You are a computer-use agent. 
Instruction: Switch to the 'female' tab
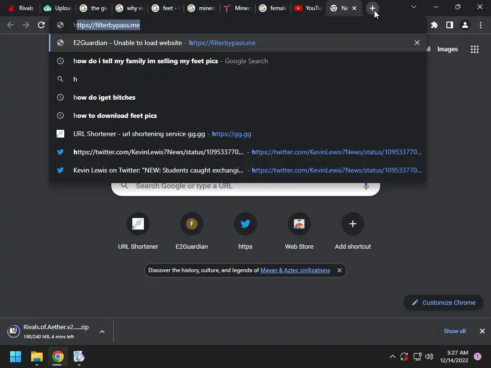click(273, 8)
